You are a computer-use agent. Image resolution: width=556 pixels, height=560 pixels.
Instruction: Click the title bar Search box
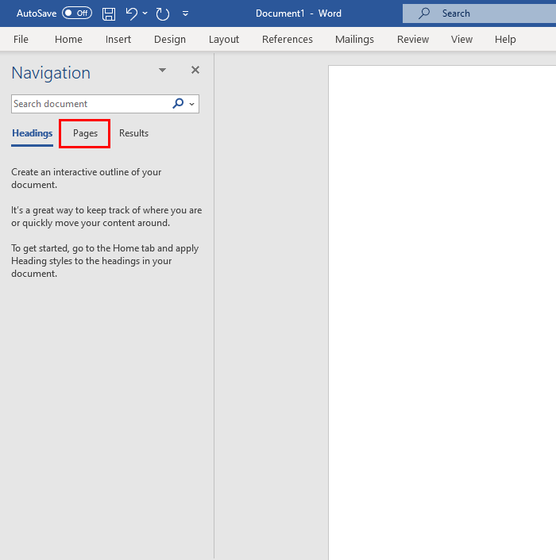(479, 13)
